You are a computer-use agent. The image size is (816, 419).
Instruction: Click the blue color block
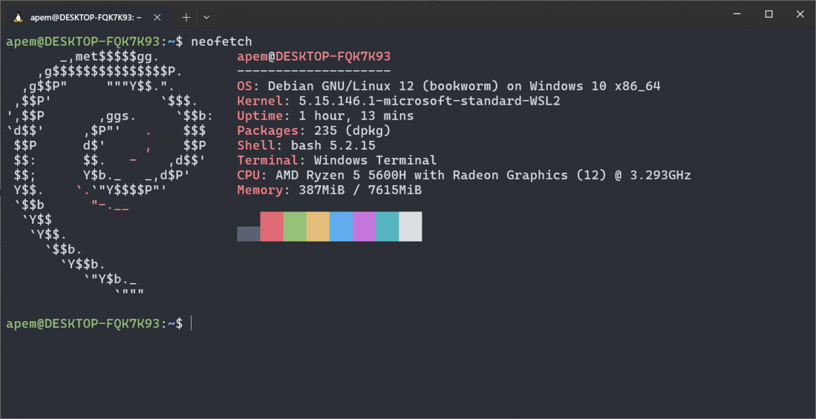tap(341, 226)
